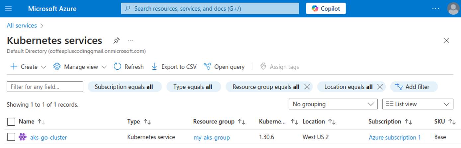
Task: Open the Azure portal hamburger menu
Action: pyautogui.click(x=9, y=9)
